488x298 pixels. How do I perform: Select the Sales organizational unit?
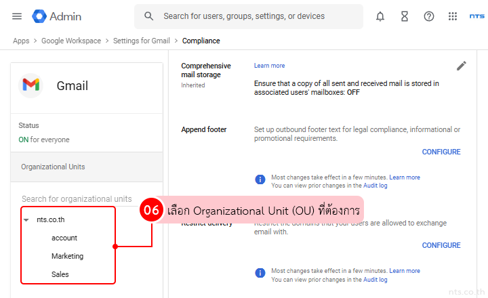(x=60, y=274)
